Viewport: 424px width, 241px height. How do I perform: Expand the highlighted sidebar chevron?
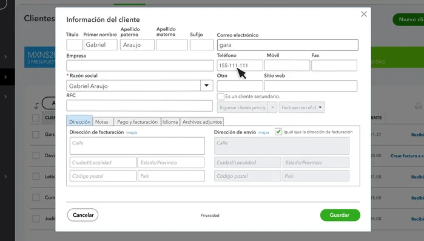(x=5, y=77)
